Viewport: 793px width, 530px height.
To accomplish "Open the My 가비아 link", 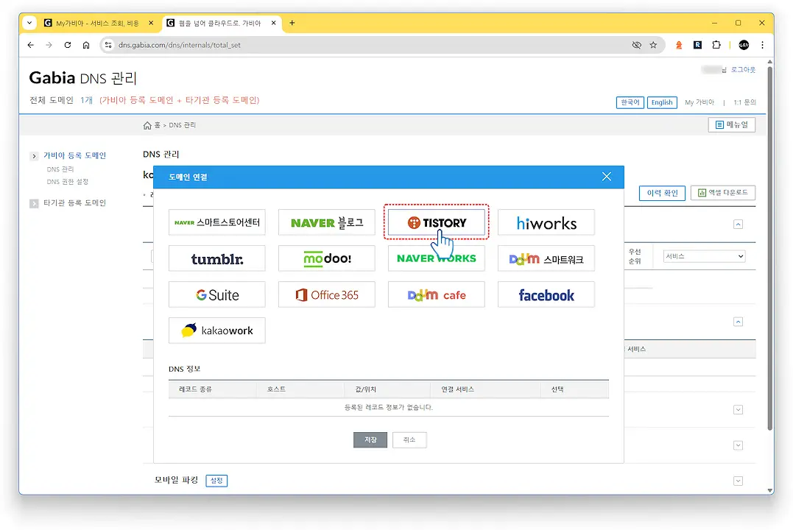I will (x=699, y=102).
